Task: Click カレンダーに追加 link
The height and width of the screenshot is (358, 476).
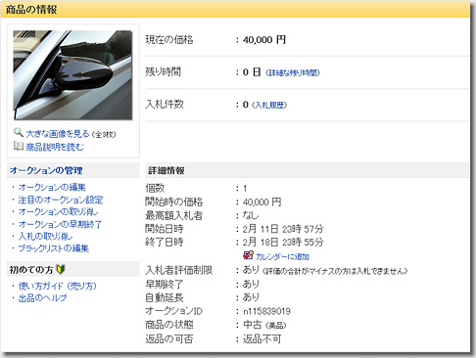Action: [282, 256]
